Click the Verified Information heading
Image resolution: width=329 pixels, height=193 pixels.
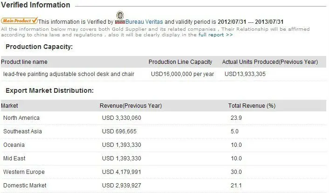tap(36, 5)
